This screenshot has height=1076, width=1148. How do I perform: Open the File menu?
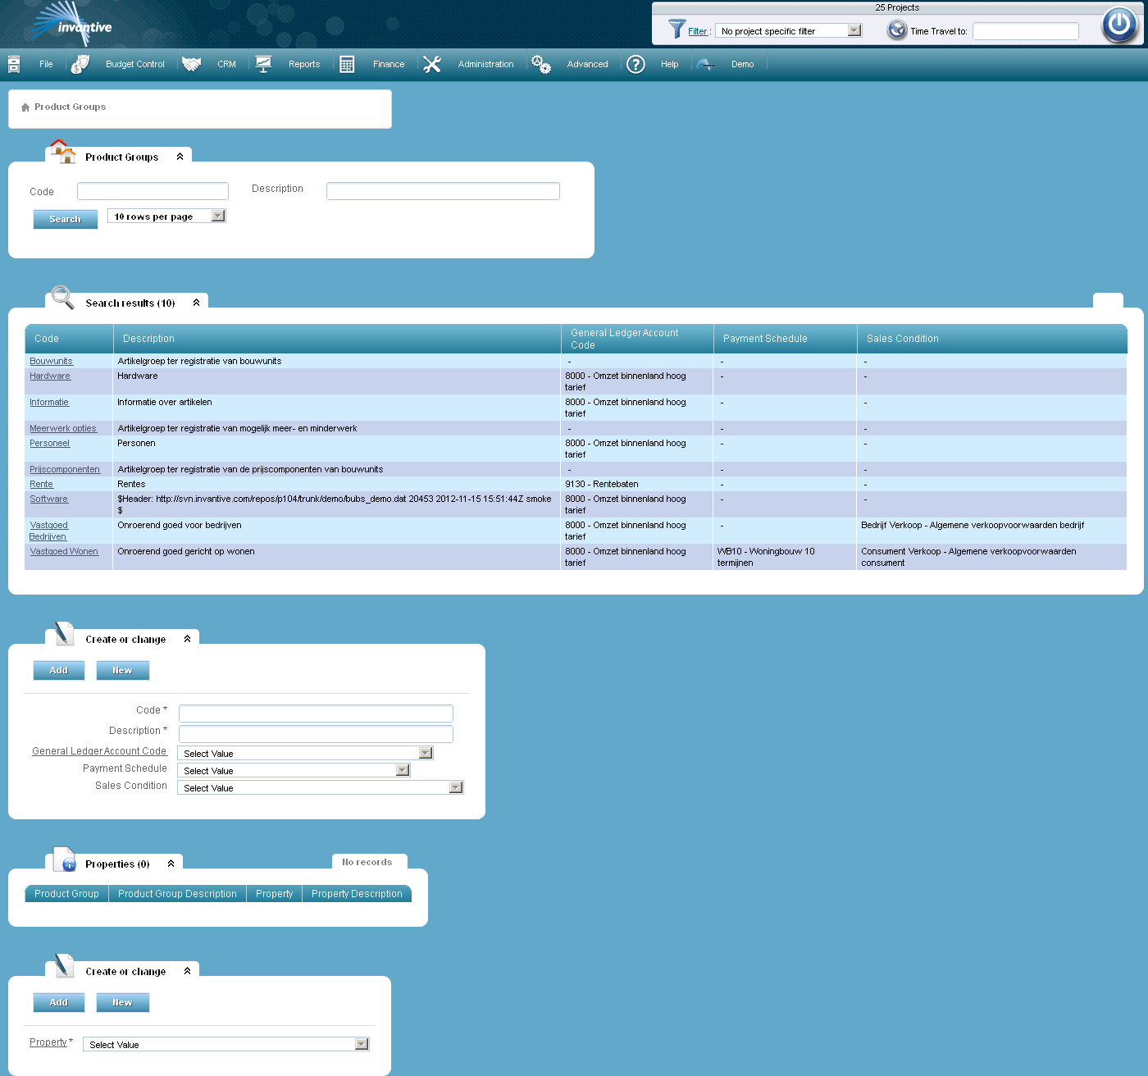tap(46, 64)
